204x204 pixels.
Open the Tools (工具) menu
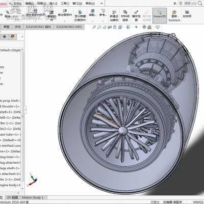(65, 3)
